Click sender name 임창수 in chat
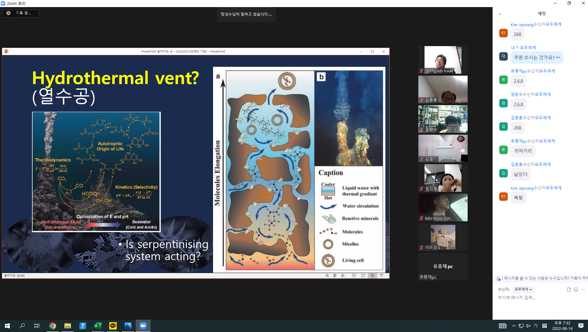The width and height of the screenshot is (588, 332). [517, 94]
